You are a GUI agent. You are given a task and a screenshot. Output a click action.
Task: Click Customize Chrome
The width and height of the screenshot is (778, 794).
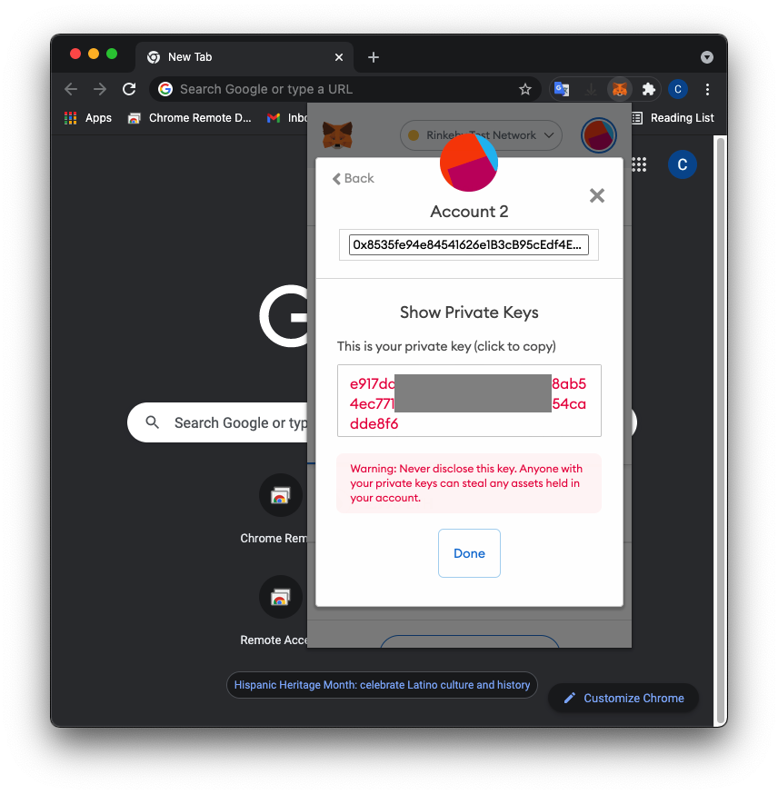(623, 699)
